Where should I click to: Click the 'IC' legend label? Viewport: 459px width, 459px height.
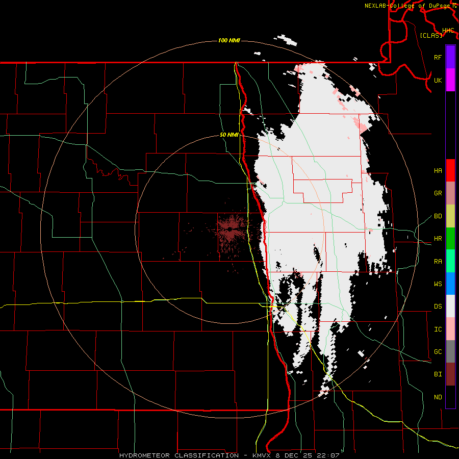tap(438, 329)
